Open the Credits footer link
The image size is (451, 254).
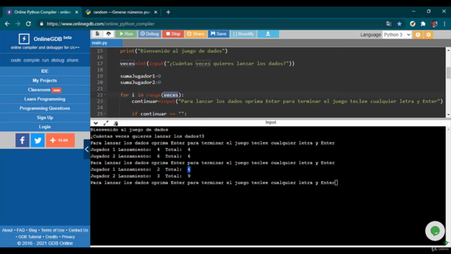pos(51,237)
